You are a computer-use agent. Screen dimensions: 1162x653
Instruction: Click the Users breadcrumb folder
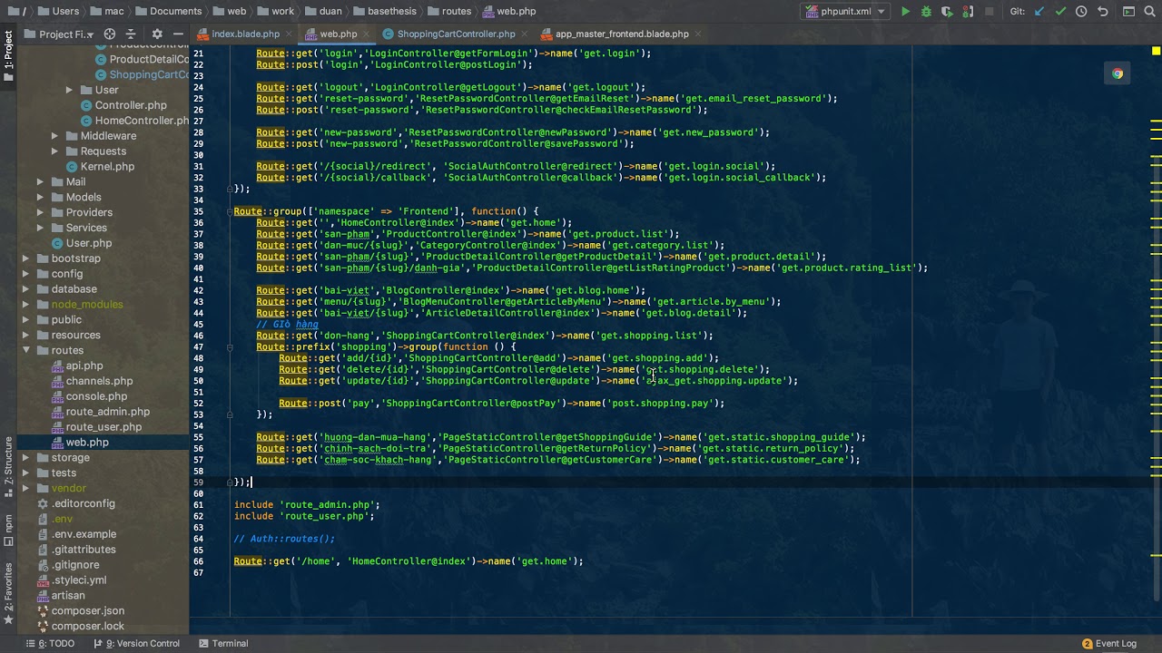[x=57, y=12]
